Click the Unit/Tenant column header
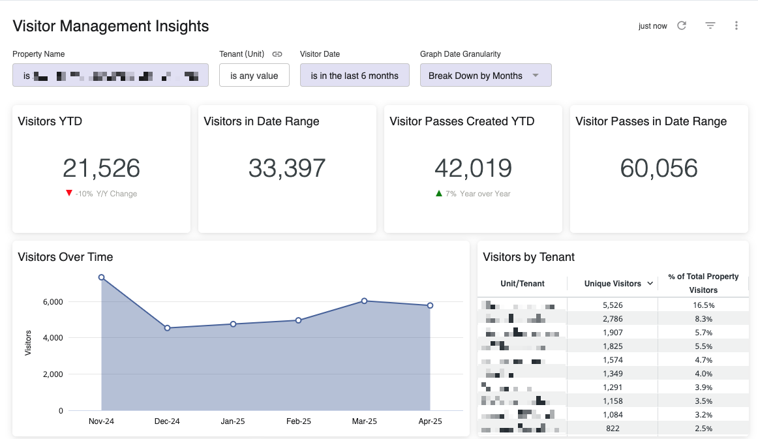This screenshot has width=758, height=439. coord(523,284)
